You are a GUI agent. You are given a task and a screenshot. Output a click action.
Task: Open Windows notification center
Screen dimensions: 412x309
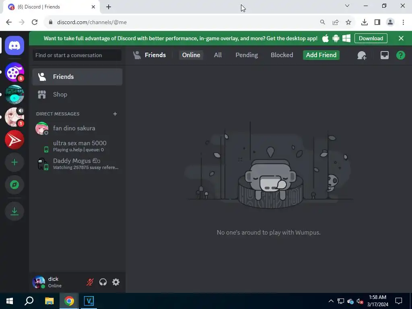399,301
